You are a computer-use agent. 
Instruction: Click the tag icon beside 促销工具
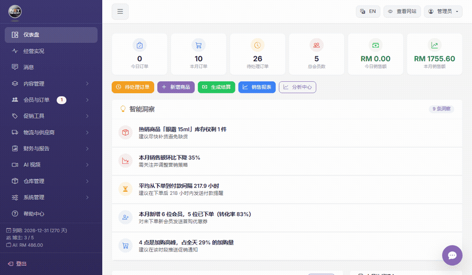(15, 116)
